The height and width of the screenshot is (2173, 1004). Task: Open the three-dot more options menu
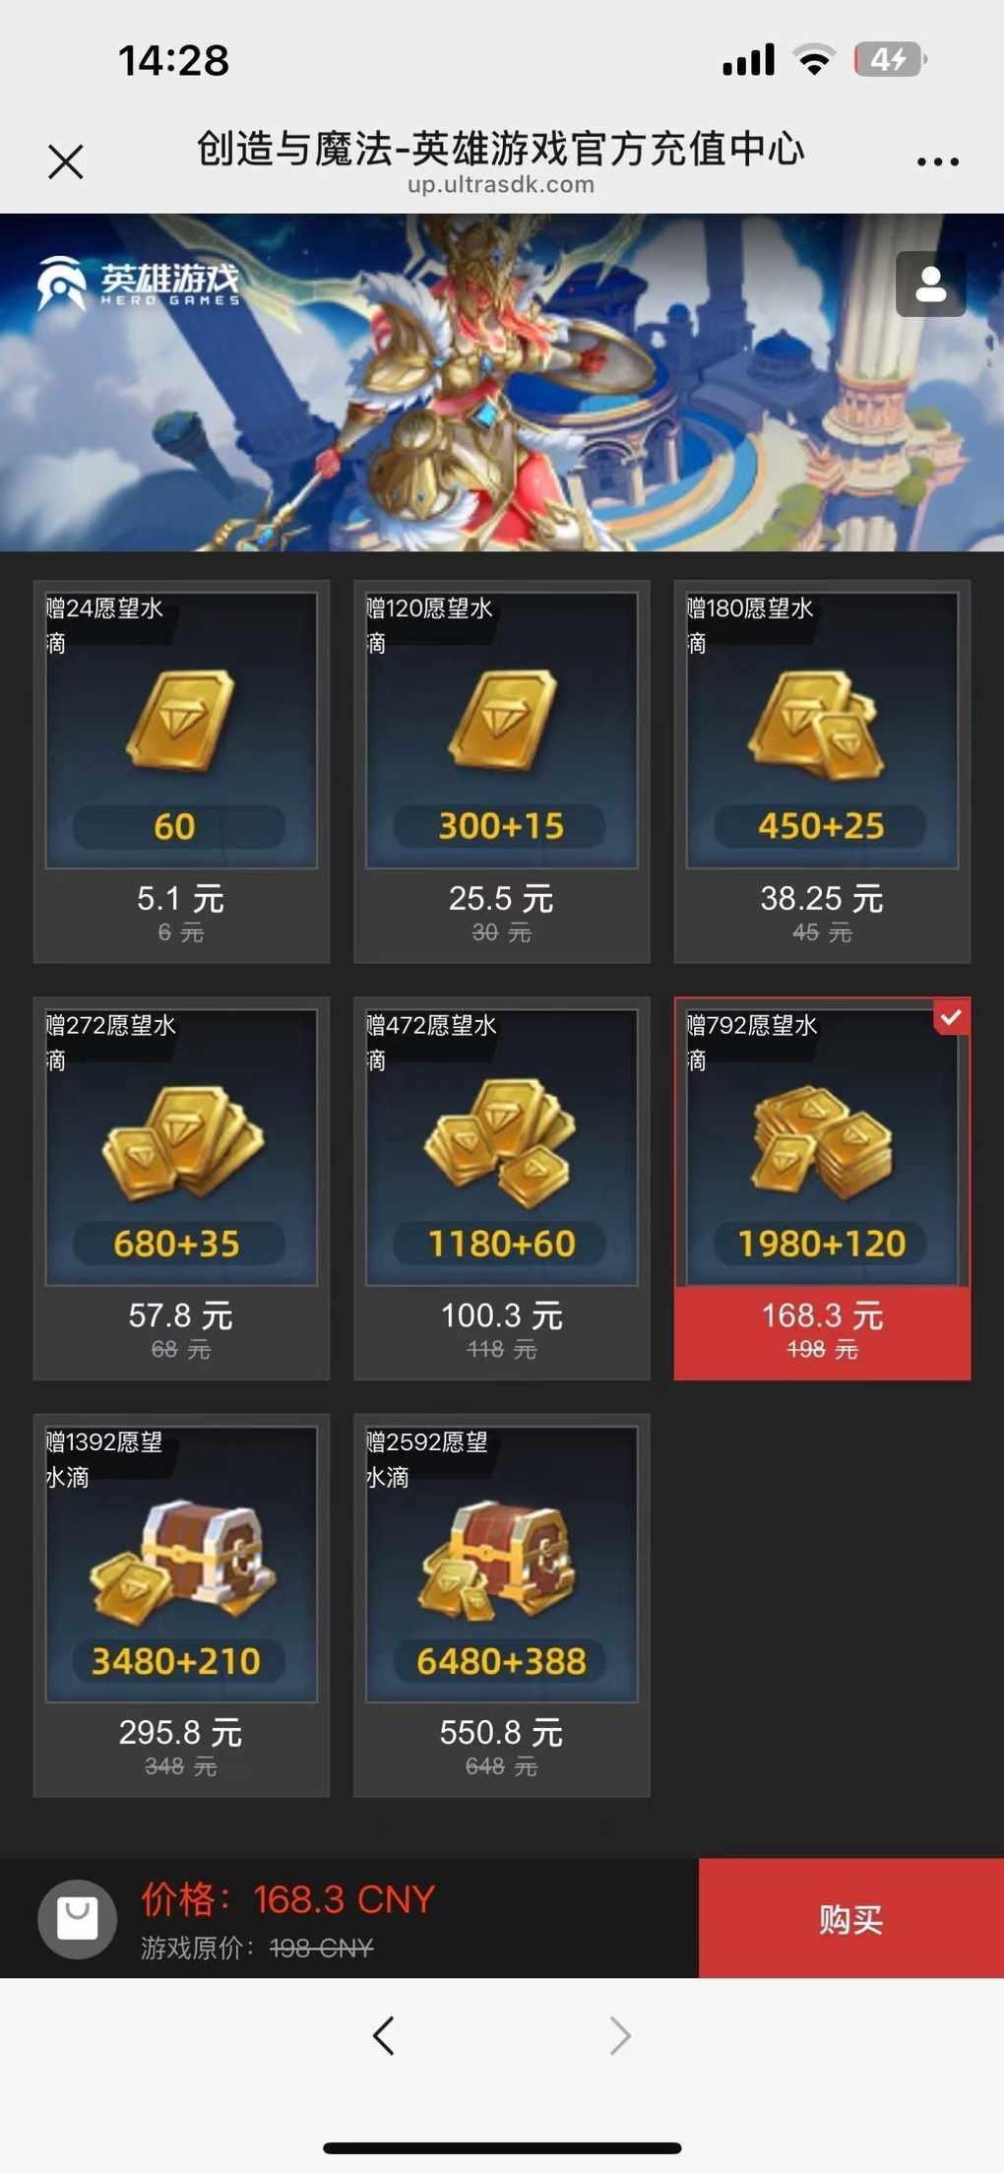point(937,161)
